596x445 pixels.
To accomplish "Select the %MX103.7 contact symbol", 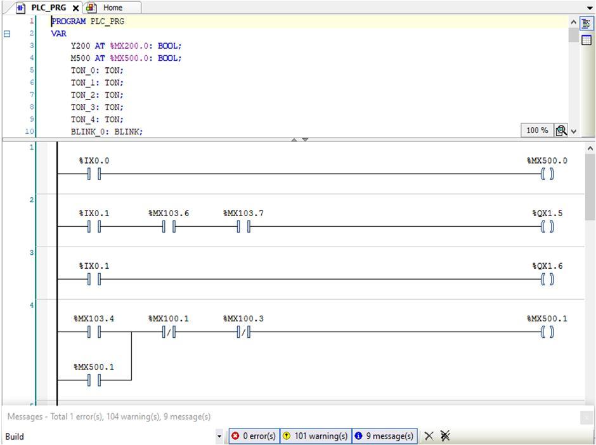I will pyautogui.click(x=243, y=227).
